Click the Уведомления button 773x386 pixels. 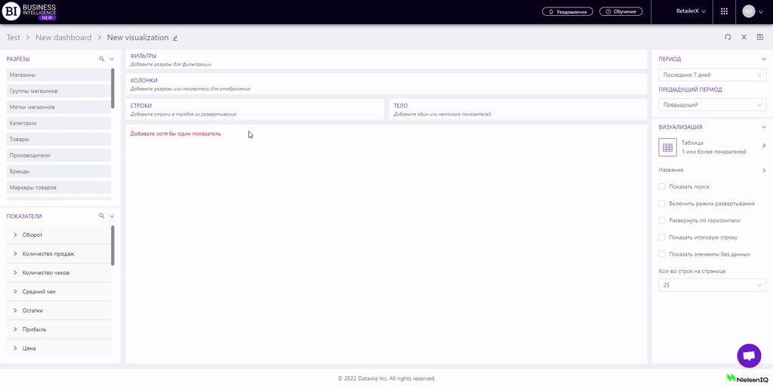[567, 12]
